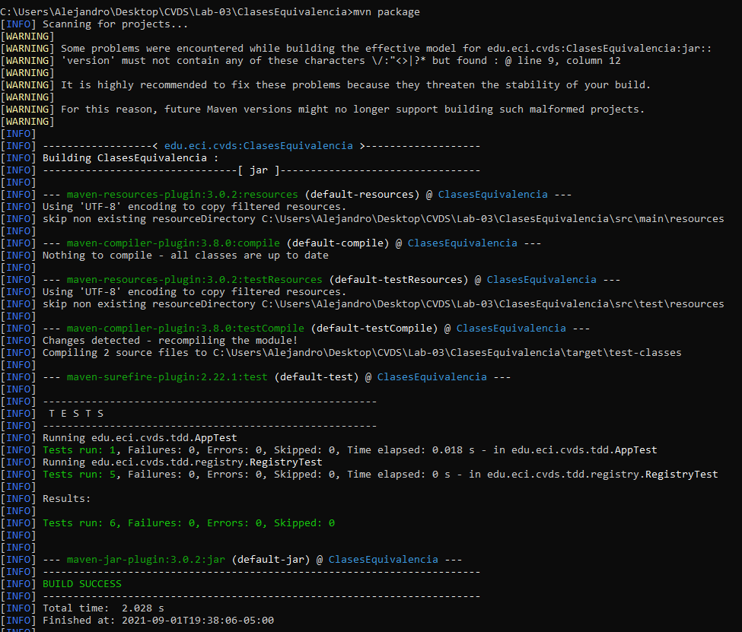Image resolution: width=742 pixels, height=632 pixels.
Task: Click the 'mvn package' command text
Action: [386, 12]
